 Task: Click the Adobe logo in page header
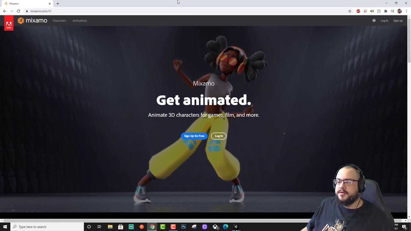[9, 23]
